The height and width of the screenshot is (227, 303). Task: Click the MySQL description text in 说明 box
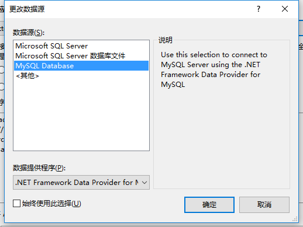[x=214, y=69]
